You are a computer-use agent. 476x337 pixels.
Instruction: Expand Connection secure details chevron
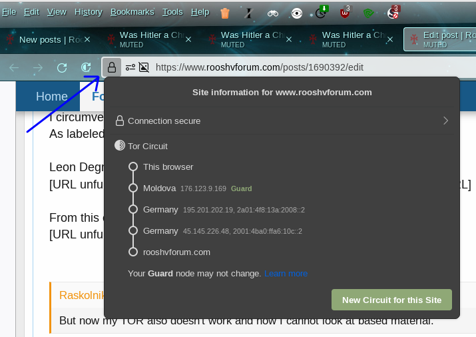[445, 121]
